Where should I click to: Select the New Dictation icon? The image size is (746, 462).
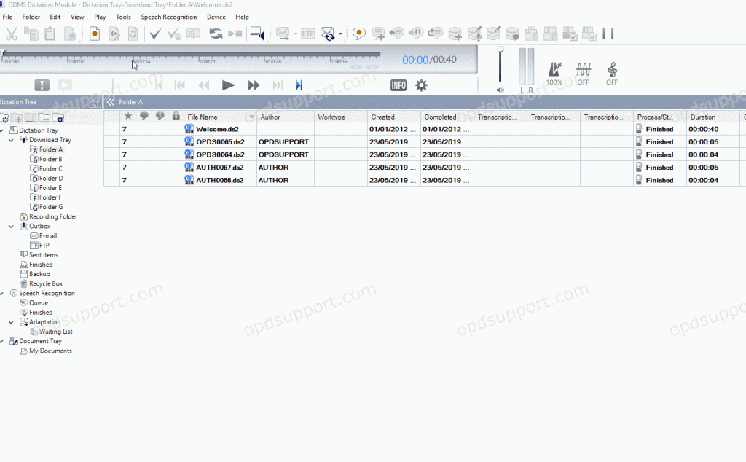(94, 33)
